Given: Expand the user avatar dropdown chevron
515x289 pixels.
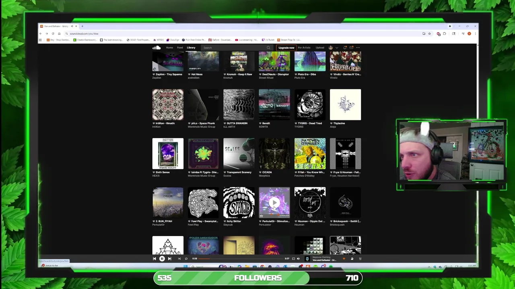Looking at the screenshot, I should (x=337, y=48).
